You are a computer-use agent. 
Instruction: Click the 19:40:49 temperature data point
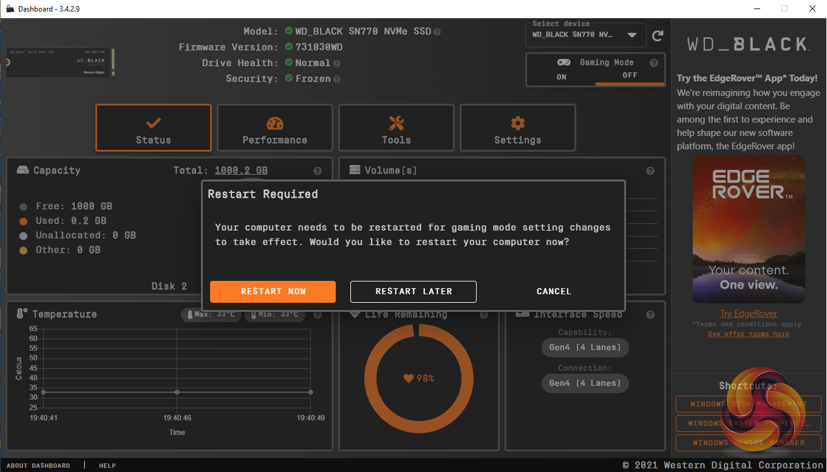coord(311,393)
